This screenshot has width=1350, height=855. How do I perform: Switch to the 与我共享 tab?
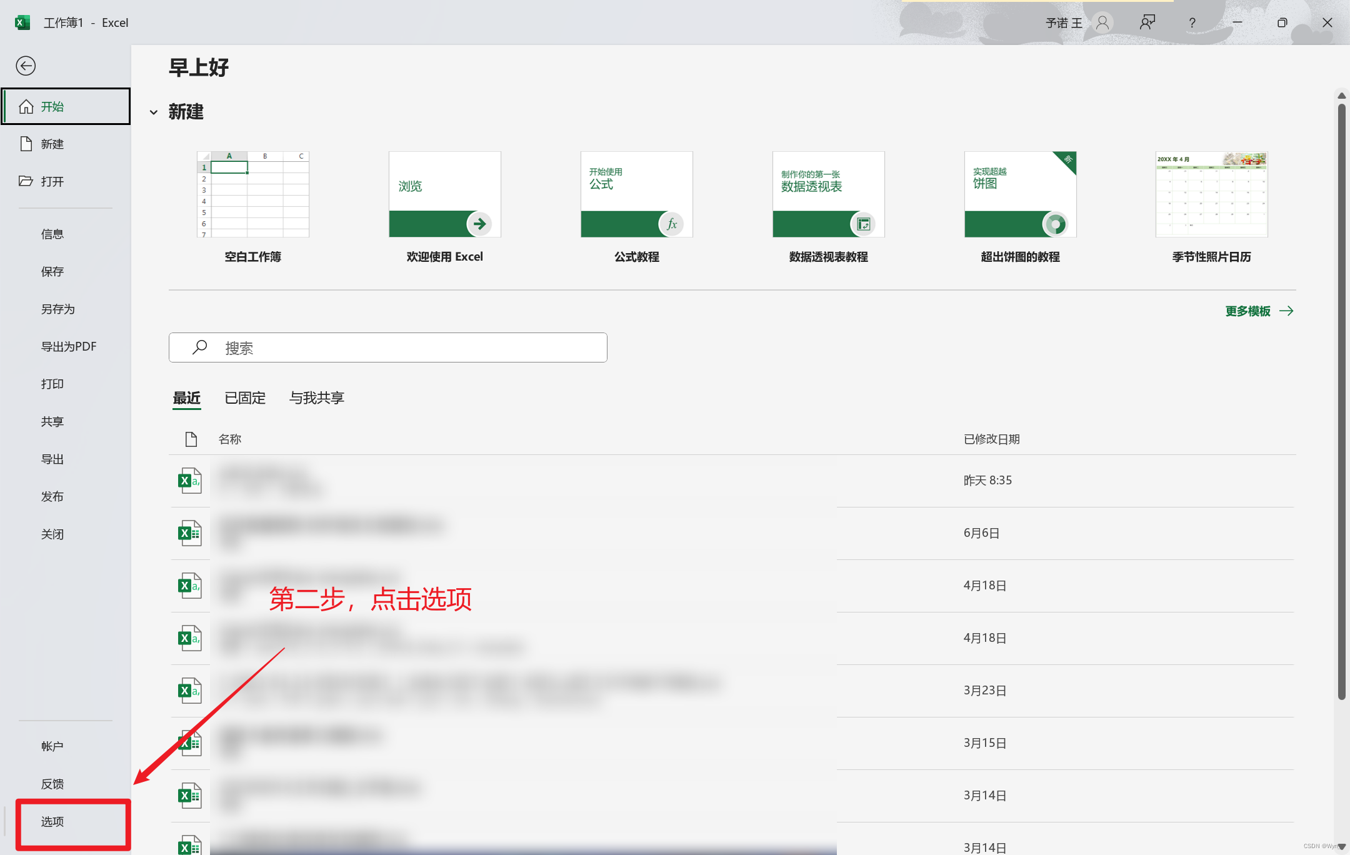317,398
